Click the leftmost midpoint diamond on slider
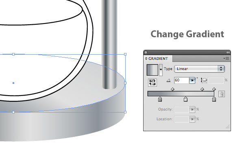The width and height of the screenshot is (244, 149). coord(172,89)
